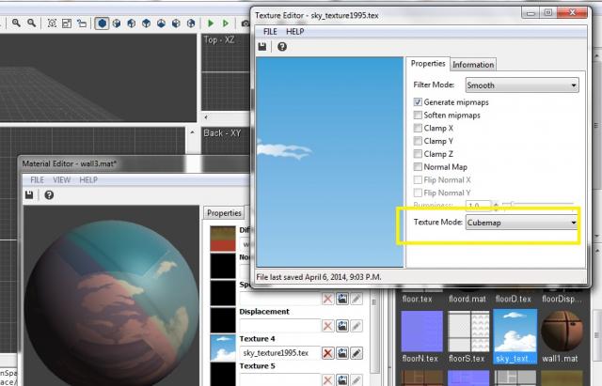Browse for a Texture 4 image file
The width and height of the screenshot is (602, 386).
pyautogui.click(x=341, y=352)
